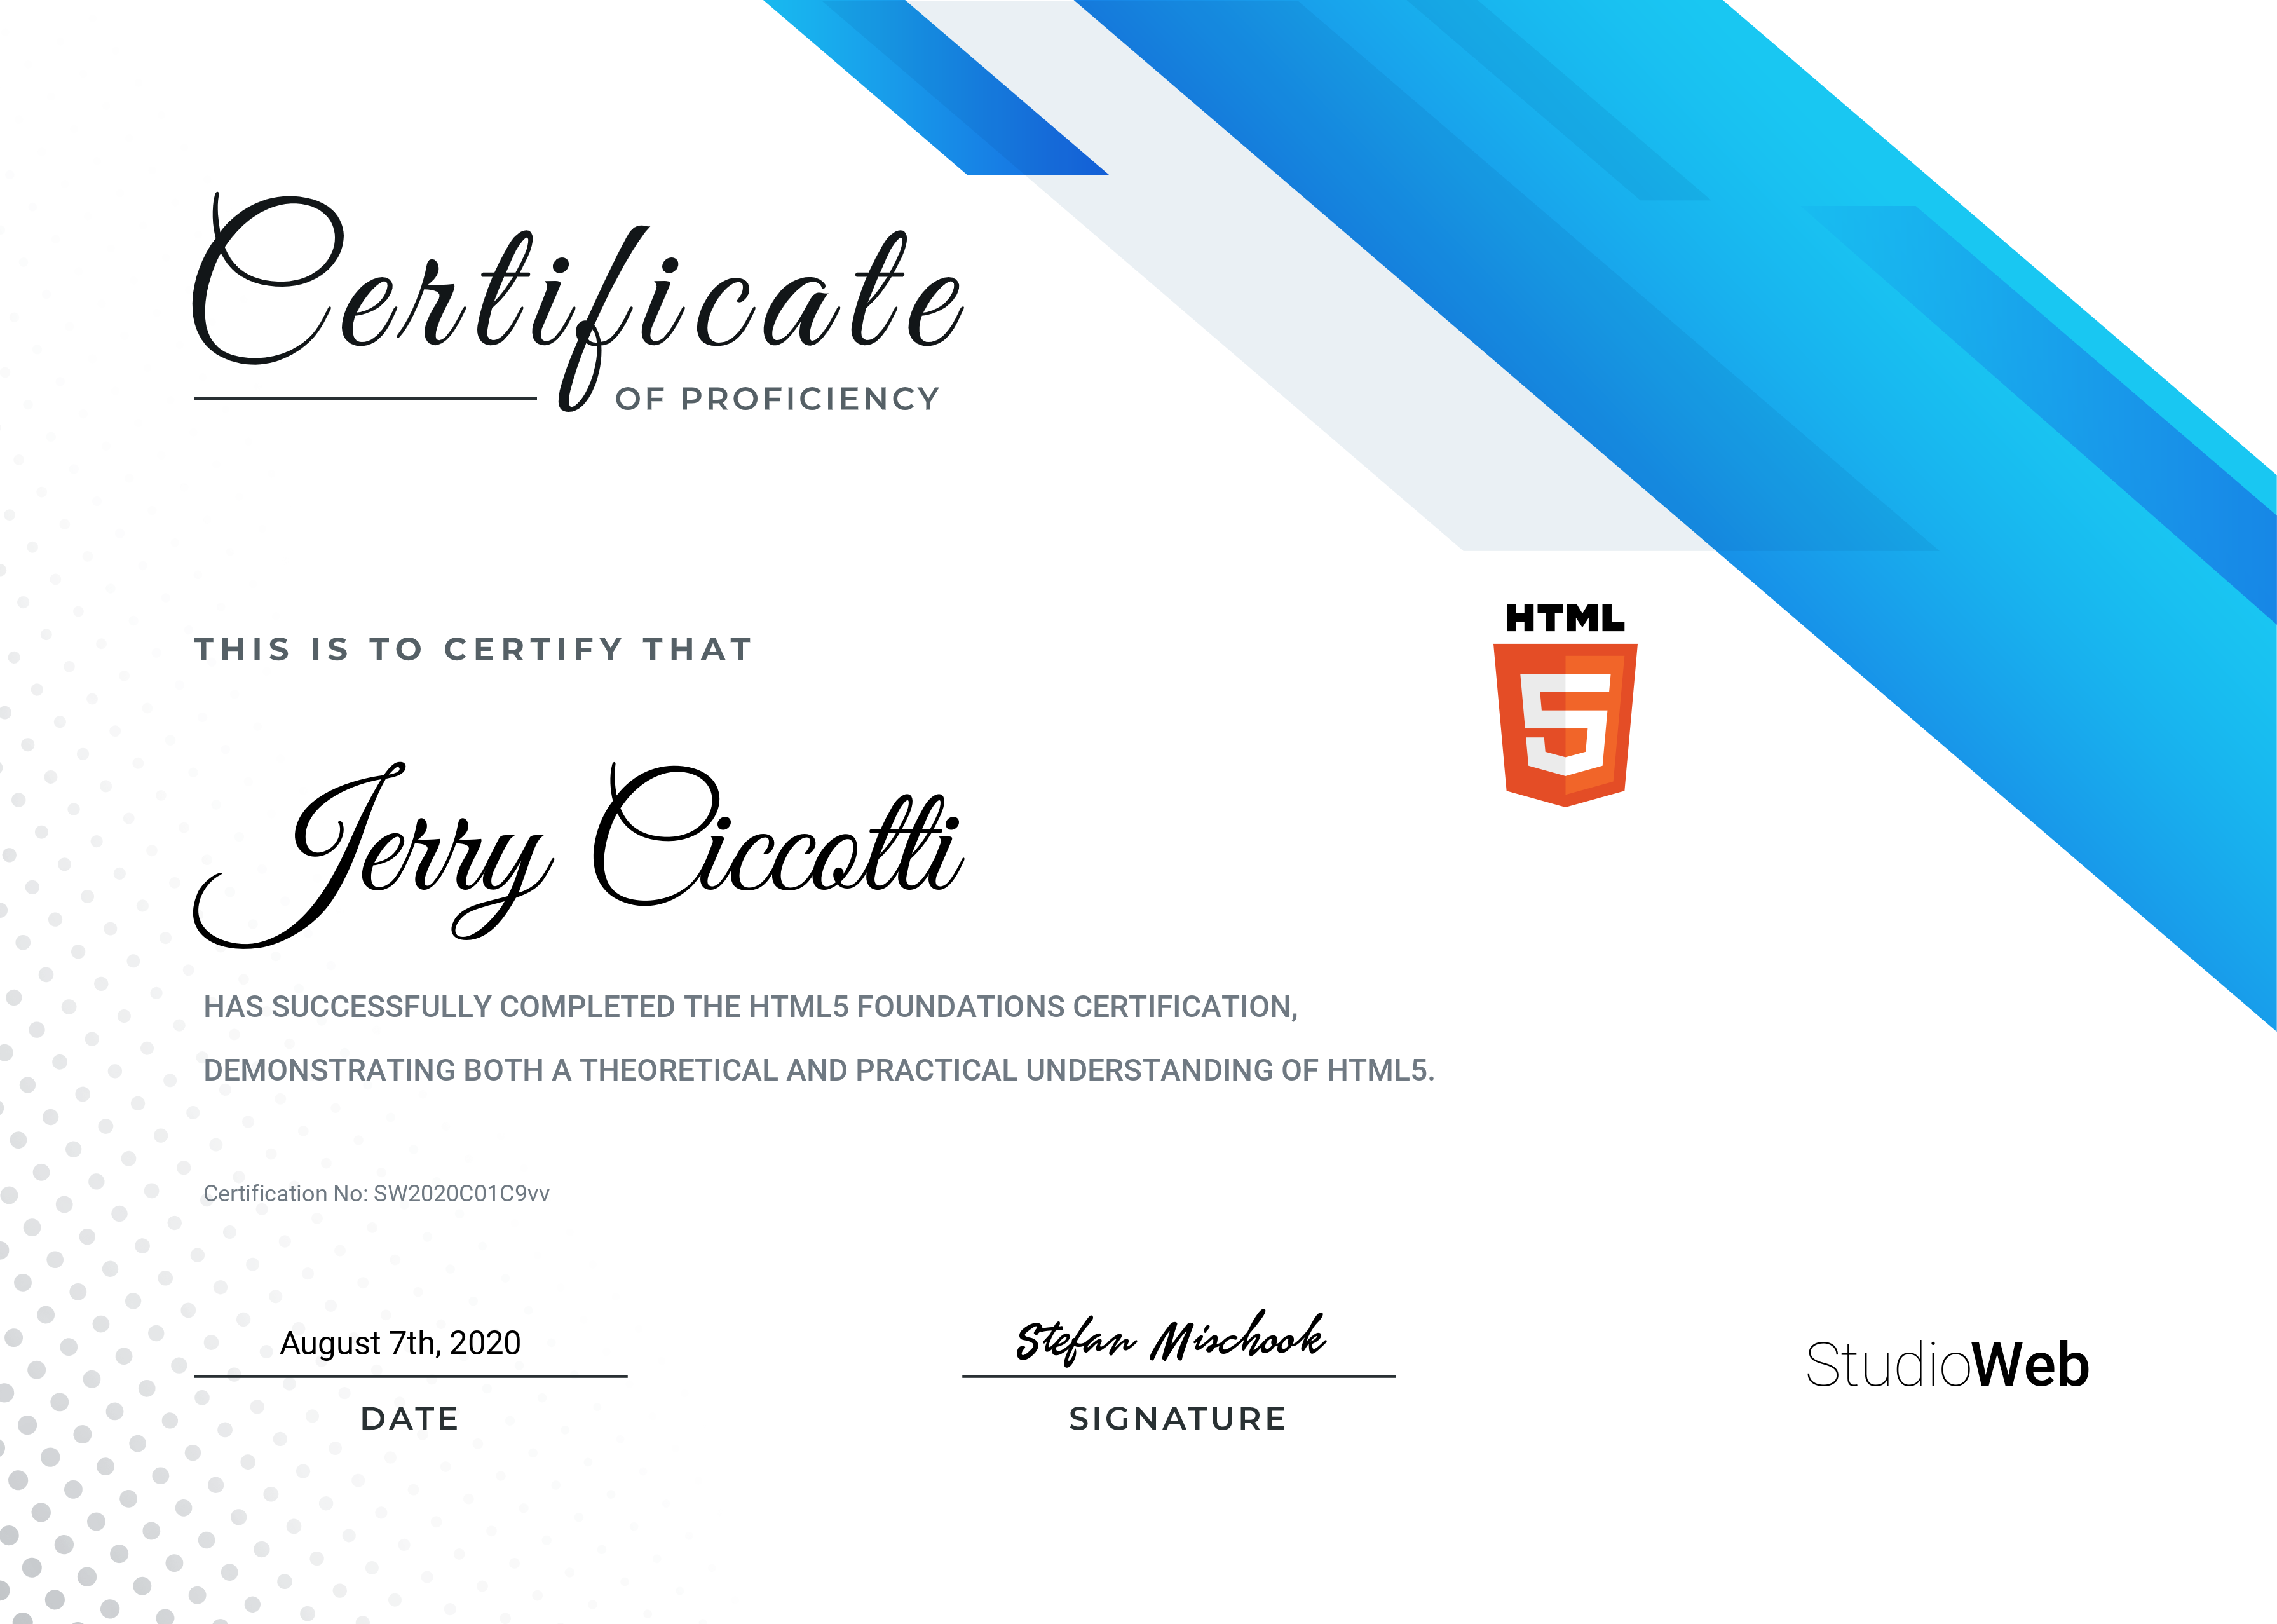This screenshot has width=2277, height=1624.
Task: Click the date August 7th, 2020
Action: tap(400, 1343)
